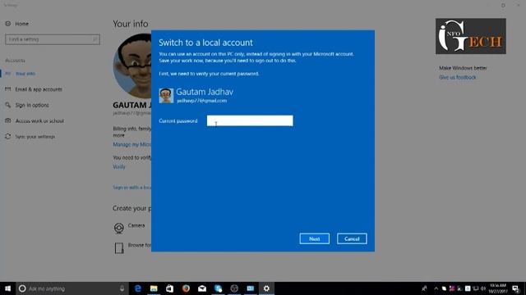Maximize the Settings window
The height and width of the screenshot is (295, 526).
[x=503, y=5]
